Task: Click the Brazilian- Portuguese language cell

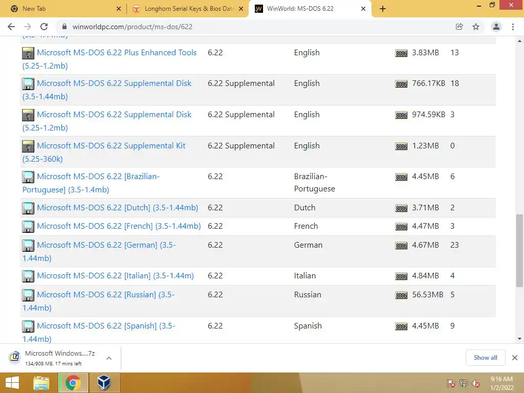Action: (314, 183)
